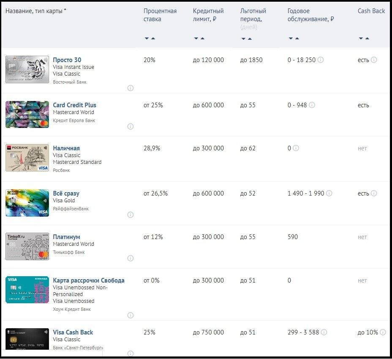Open the Просто 30 card link
Image resolution: width=392 pixels, height=359 pixels.
(x=67, y=60)
